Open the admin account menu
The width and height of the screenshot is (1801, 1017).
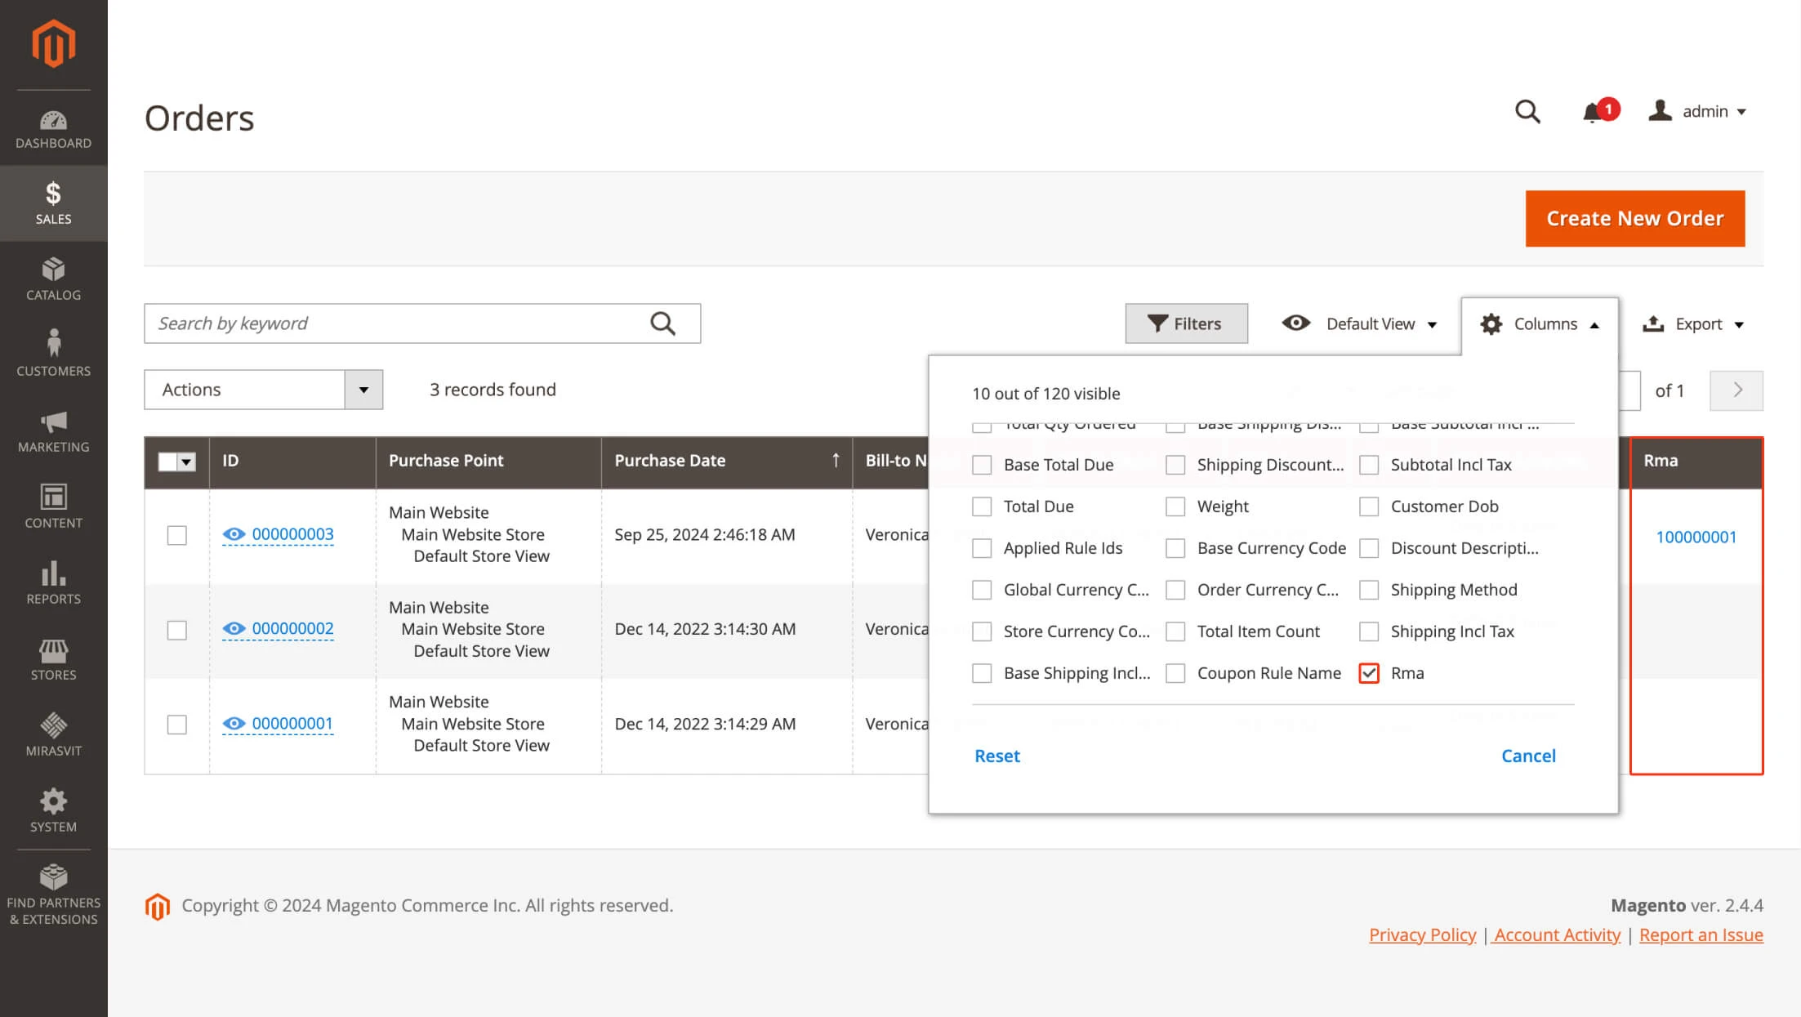(x=1699, y=112)
